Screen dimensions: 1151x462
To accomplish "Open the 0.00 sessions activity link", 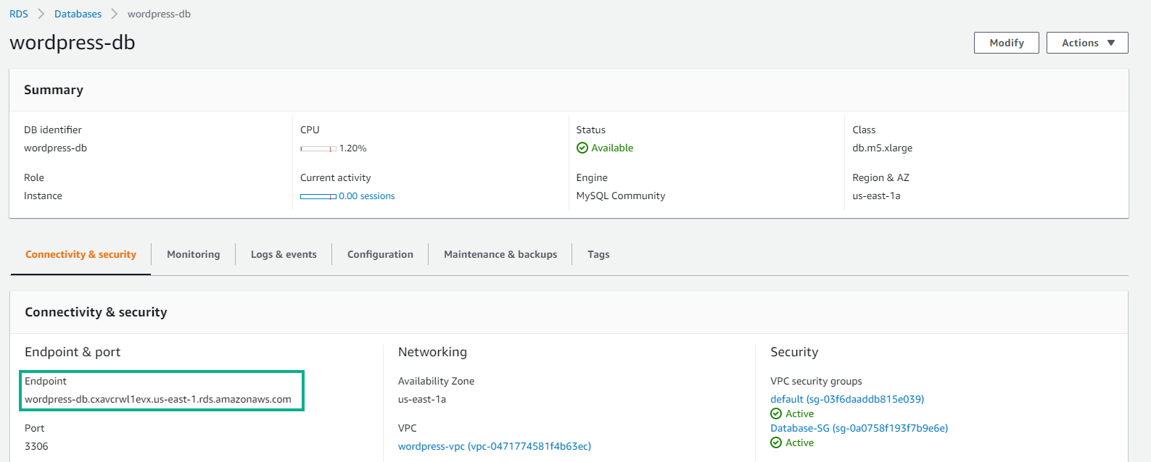I will 367,196.
